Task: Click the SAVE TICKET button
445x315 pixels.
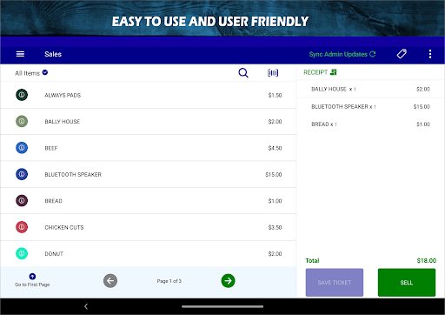Action: pos(335,283)
